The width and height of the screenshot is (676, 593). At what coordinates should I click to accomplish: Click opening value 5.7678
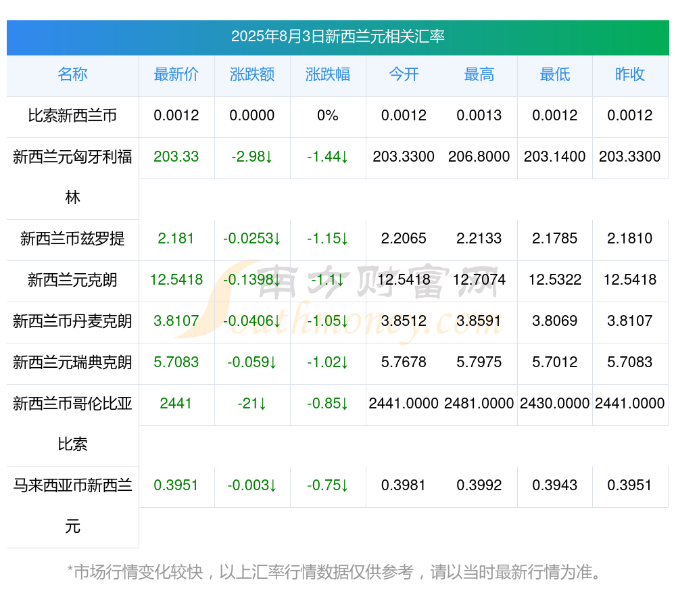[404, 362]
